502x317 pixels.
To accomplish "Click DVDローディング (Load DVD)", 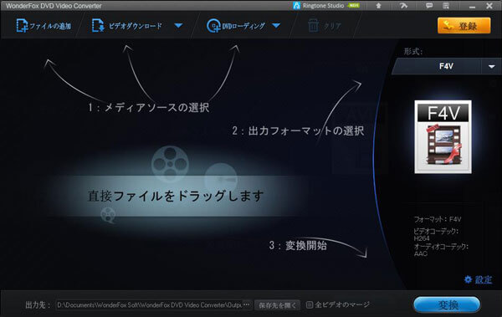I will [236, 26].
